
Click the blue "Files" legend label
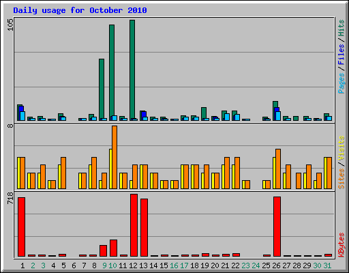click(x=341, y=54)
